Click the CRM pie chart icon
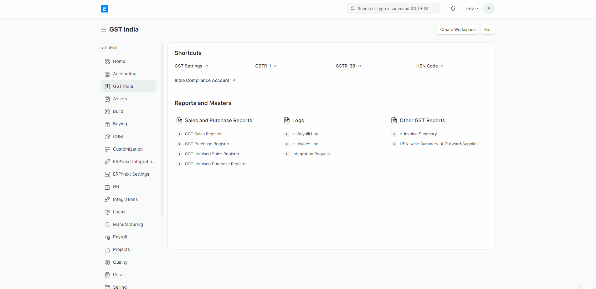 107,137
